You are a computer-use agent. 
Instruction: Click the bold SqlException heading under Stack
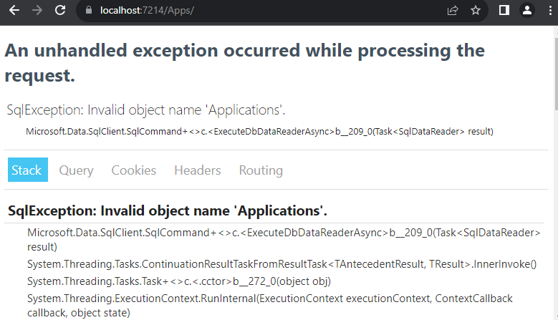[x=167, y=211]
